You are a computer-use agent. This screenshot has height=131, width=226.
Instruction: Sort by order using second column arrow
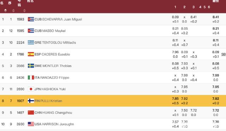(x=13, y=10)
